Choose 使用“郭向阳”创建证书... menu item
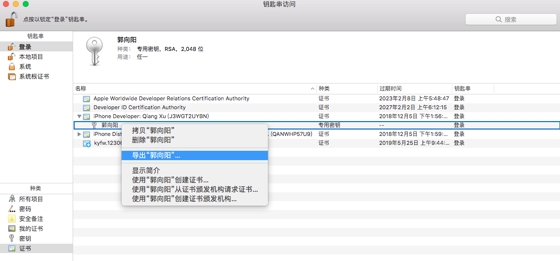Image resolution: width=560 pixels, height=261 pixels. click(x=195, y=180)
